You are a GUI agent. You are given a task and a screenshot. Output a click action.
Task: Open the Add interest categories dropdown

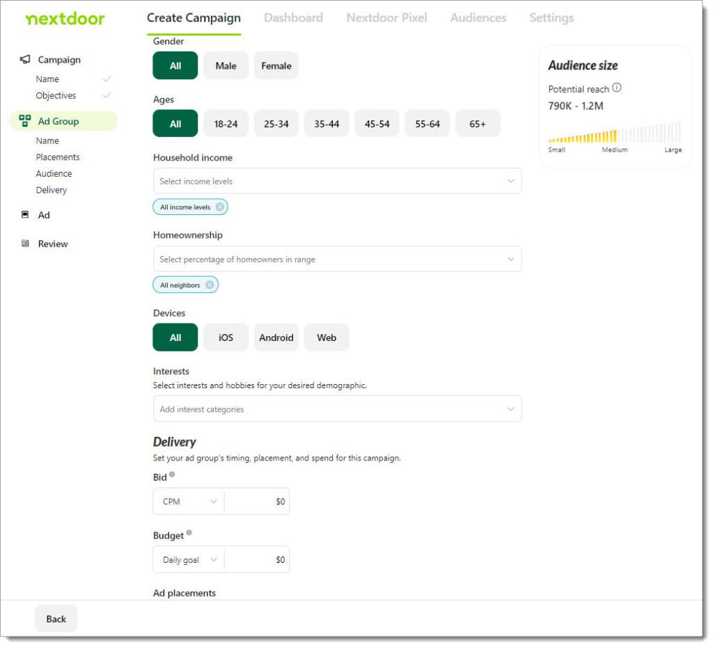pos(337,408)
